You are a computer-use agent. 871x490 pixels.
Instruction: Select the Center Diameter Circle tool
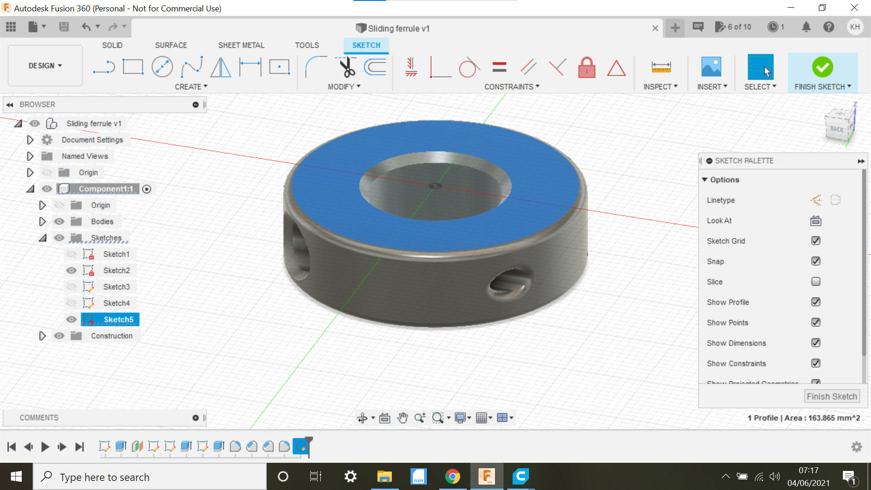pos(162,66)
